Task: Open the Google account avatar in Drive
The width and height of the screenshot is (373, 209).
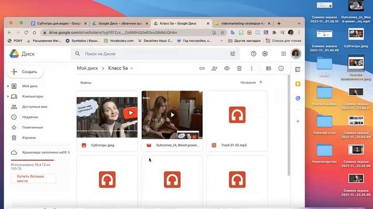Action: click(x=296, y=54)
